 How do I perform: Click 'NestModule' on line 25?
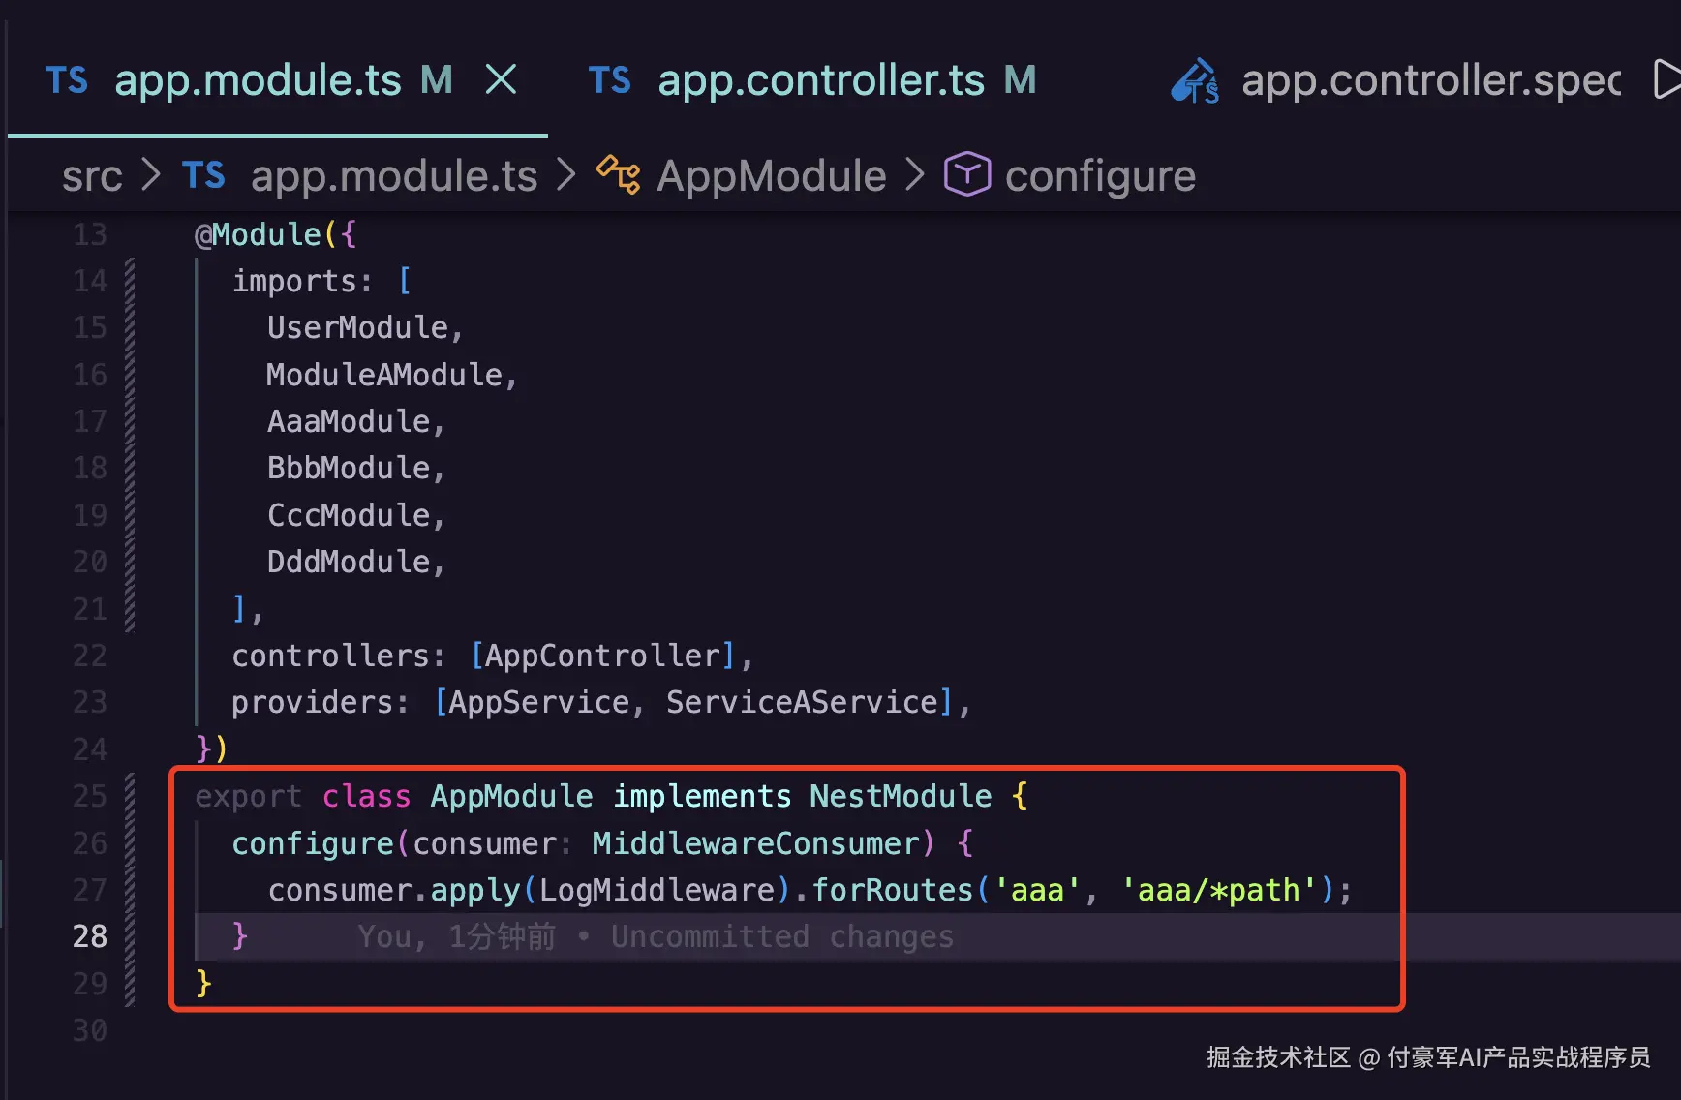(x=901, y=796)
